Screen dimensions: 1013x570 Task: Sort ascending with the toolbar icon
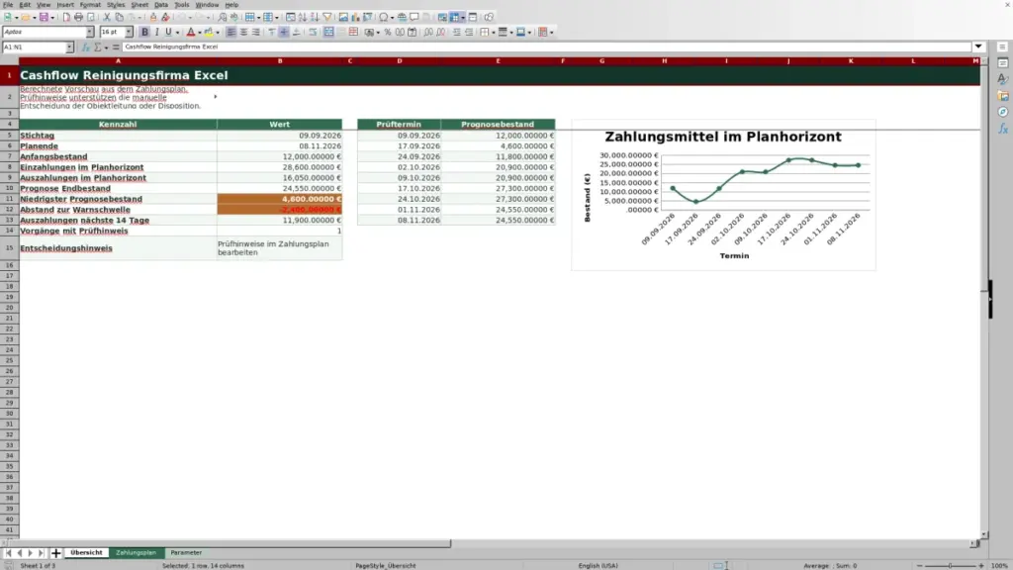coord(303,18)
